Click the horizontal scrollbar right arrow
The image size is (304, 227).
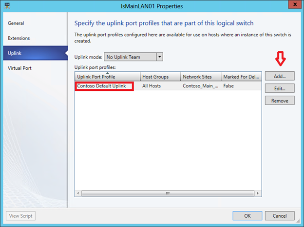(258, 193)
